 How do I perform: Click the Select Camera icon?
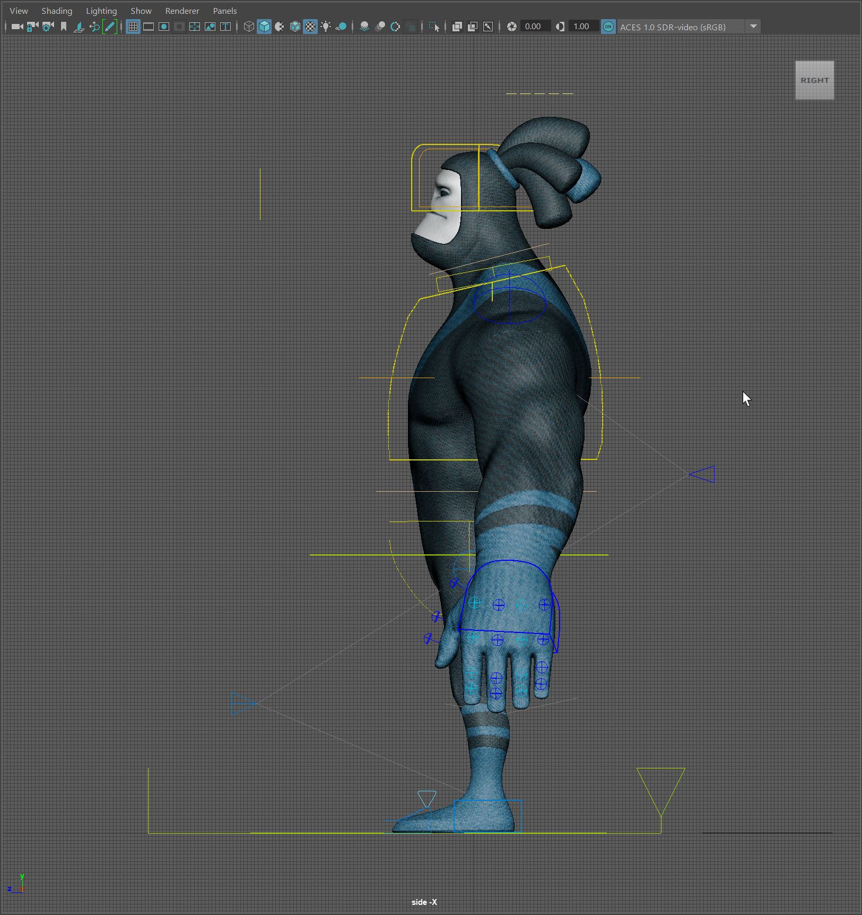[17, 27]
